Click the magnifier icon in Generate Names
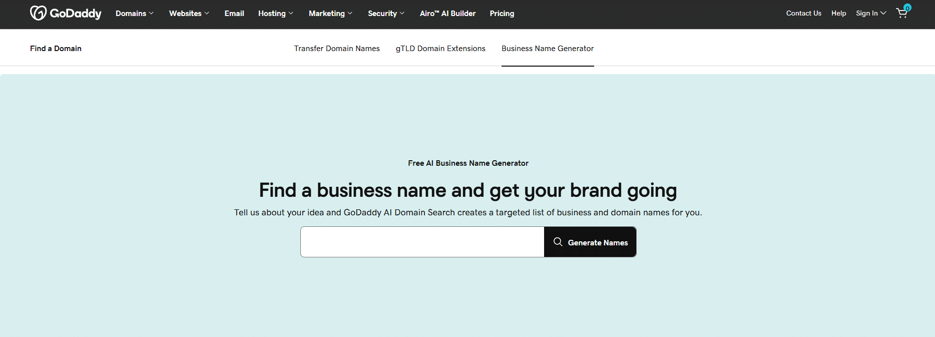The image size is (935, 337). click(x=558, y=242)
